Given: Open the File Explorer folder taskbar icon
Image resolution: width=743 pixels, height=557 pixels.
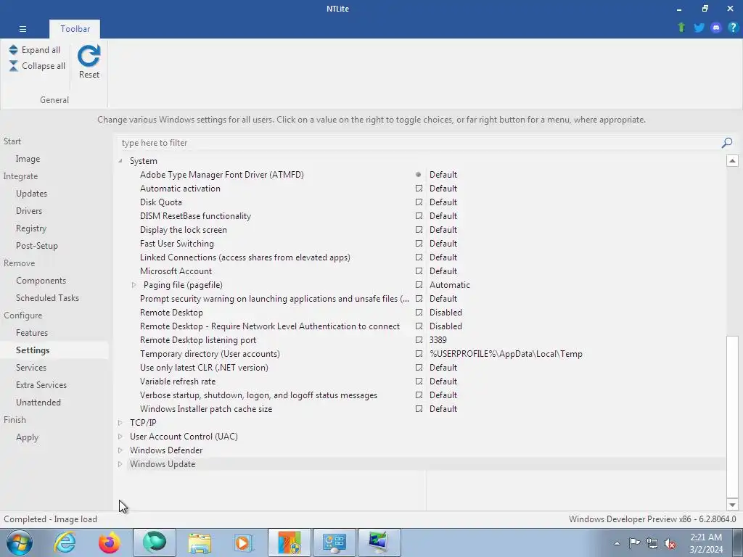Looking at the screenshot, I should tap(200, 542).
